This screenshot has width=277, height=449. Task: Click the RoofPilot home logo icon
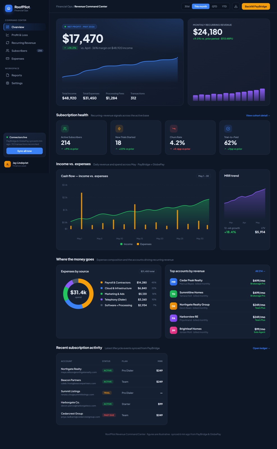click(x=9, y=8)
